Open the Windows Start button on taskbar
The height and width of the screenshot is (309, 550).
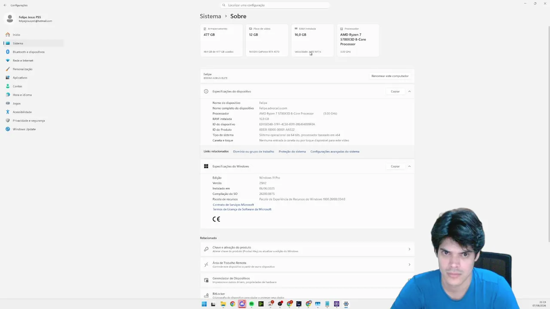(204, 304)
